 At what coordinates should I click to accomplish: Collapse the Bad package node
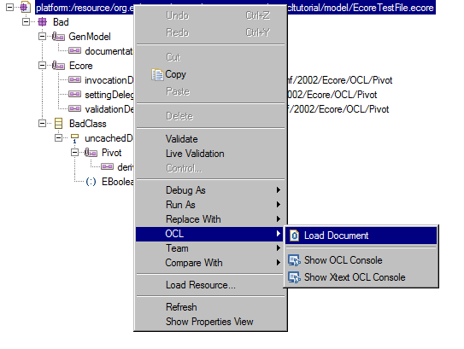coord(26,22)
